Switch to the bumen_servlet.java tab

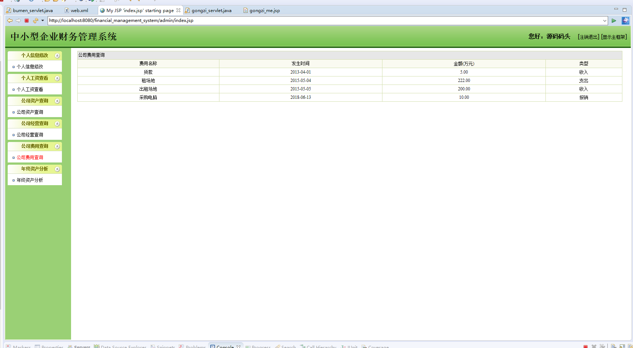coord(30,10)
